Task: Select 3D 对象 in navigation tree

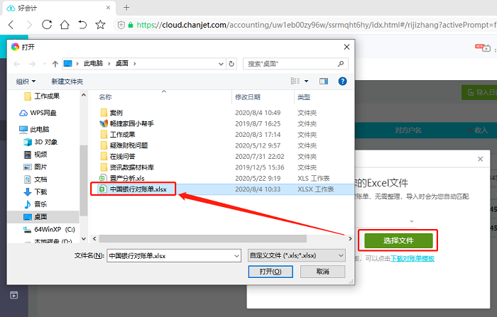Action: click(40, 142)
